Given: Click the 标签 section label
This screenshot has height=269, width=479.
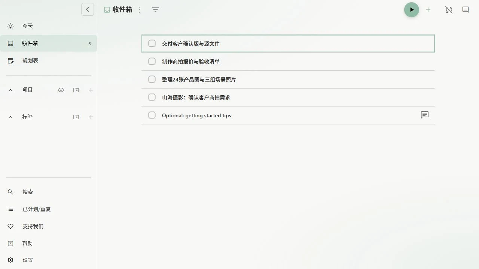Looking at the screenshot, I should (27, 117).
